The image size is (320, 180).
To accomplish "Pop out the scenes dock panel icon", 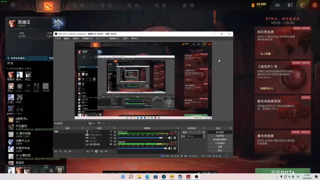I will [x=82, y=128].
